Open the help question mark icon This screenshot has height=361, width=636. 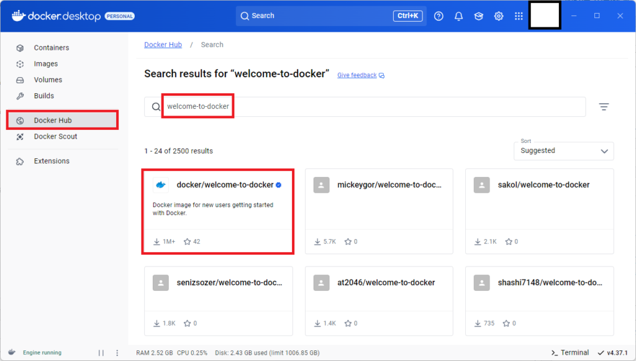pos(438,16)
